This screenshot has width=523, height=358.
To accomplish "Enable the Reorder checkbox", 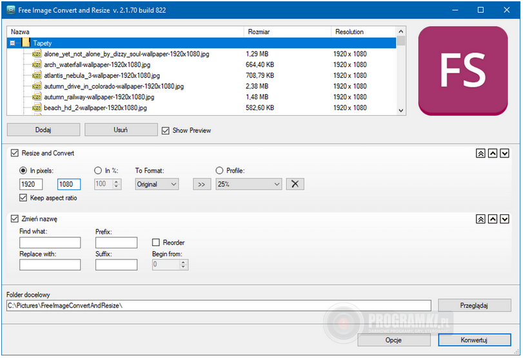I will (156, 243).
